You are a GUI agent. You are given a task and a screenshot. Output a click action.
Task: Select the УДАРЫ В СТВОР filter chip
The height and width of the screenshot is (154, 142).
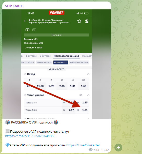pos(44,62)
